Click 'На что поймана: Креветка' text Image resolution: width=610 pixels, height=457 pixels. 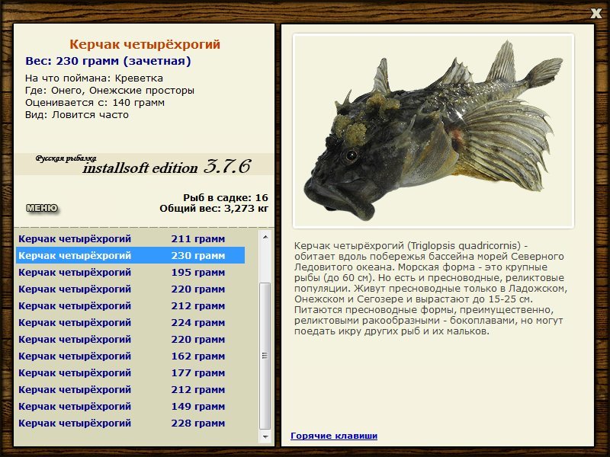tap(94, 78)
